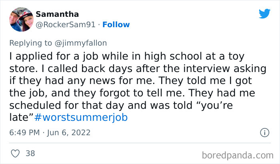280x164 pixels.
Task: Open Samantha's profile picture
Action: coord(20,19)
